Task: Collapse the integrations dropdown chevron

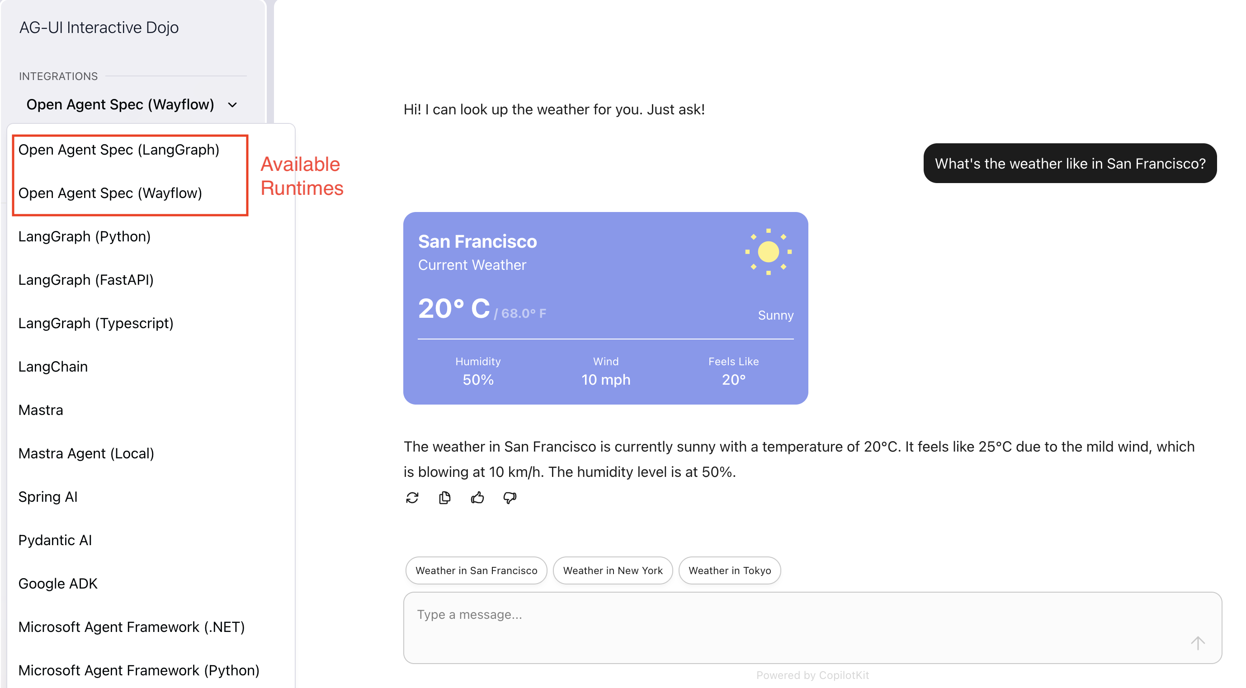Action: click(x=233, y=105)
